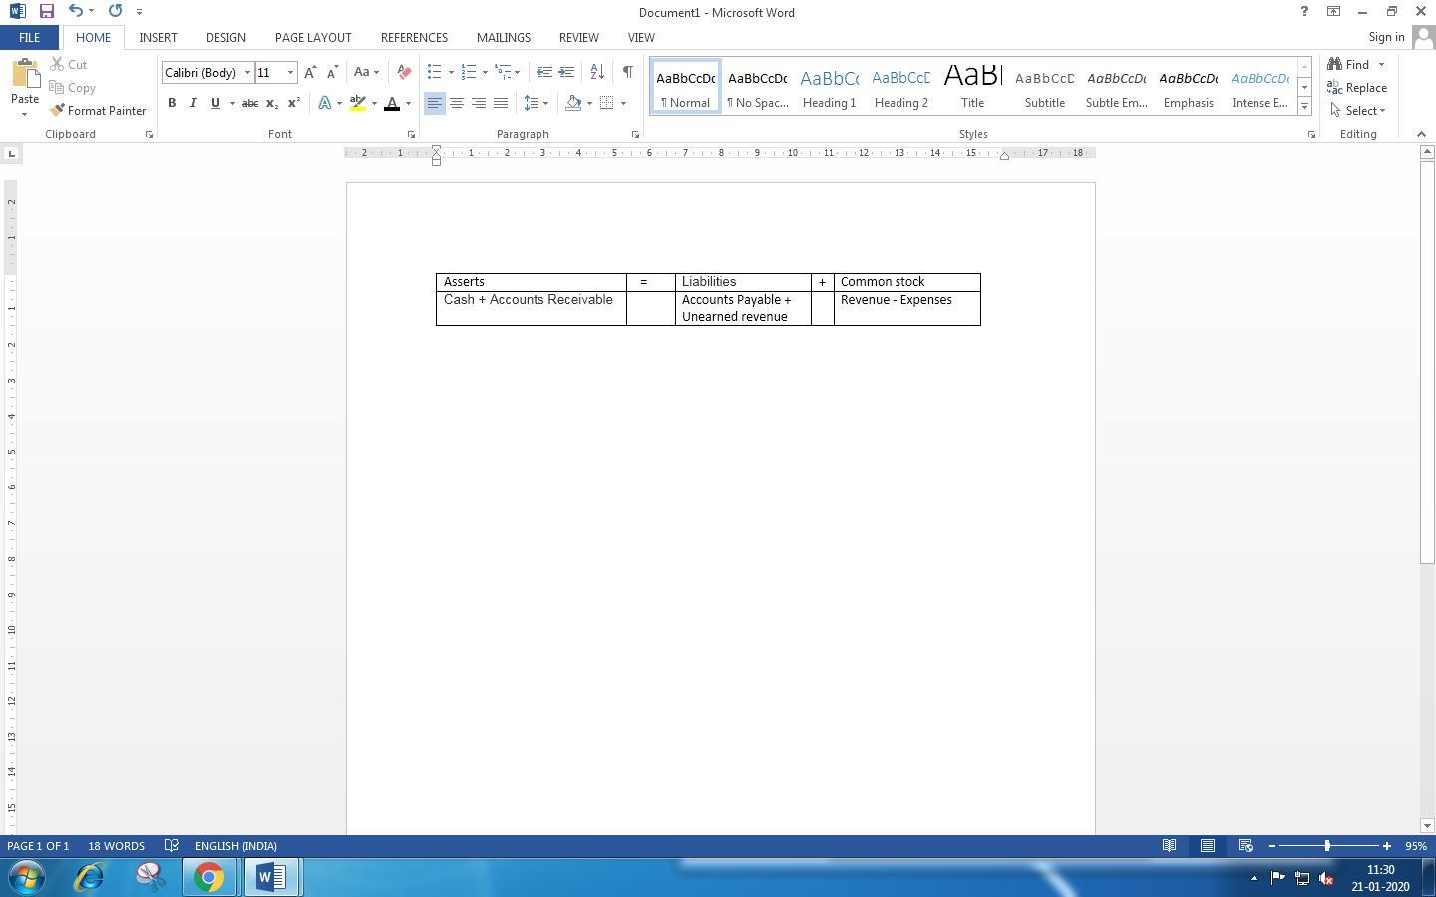The width and height of the screenshot is (1436, 897).
Task: Click the Increase Indent icon
Action: point(566,72)
